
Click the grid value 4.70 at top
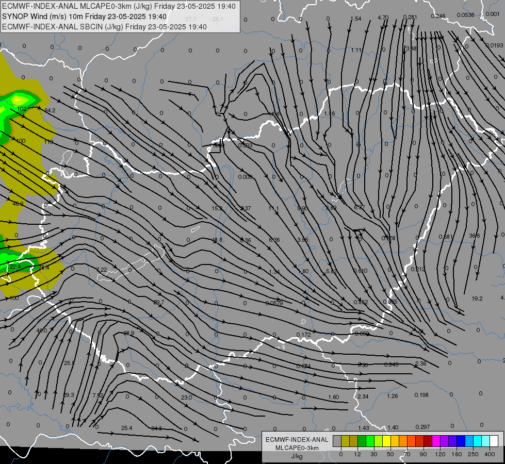(383, 18)
